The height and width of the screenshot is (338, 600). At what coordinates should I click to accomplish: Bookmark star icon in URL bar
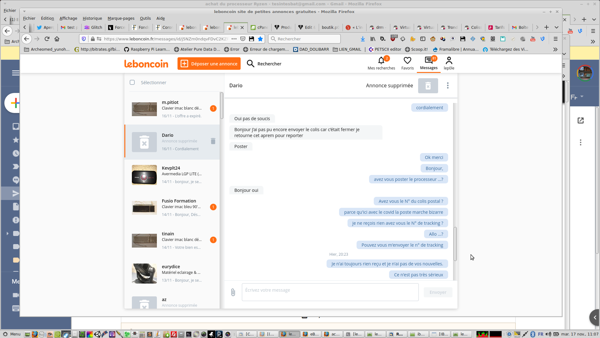click(x=260, y=39)
